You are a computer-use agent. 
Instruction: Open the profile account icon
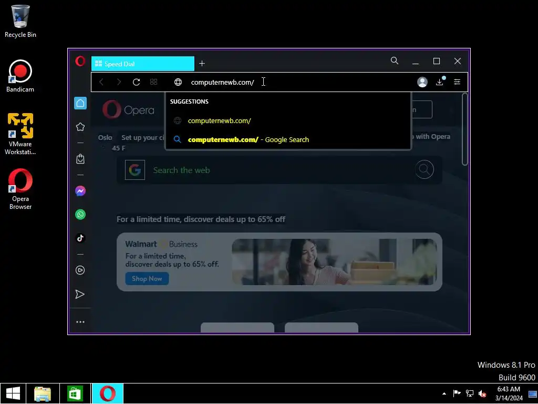click(422, 82)
